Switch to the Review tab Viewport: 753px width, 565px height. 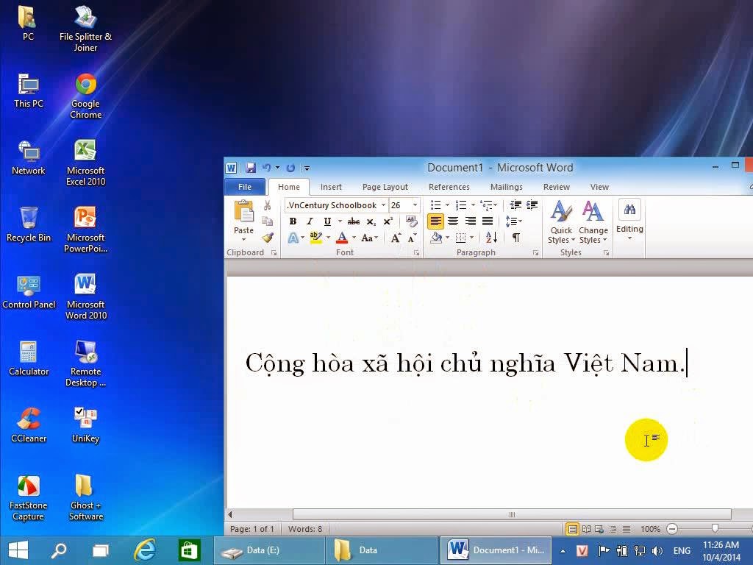pos(557,187)
